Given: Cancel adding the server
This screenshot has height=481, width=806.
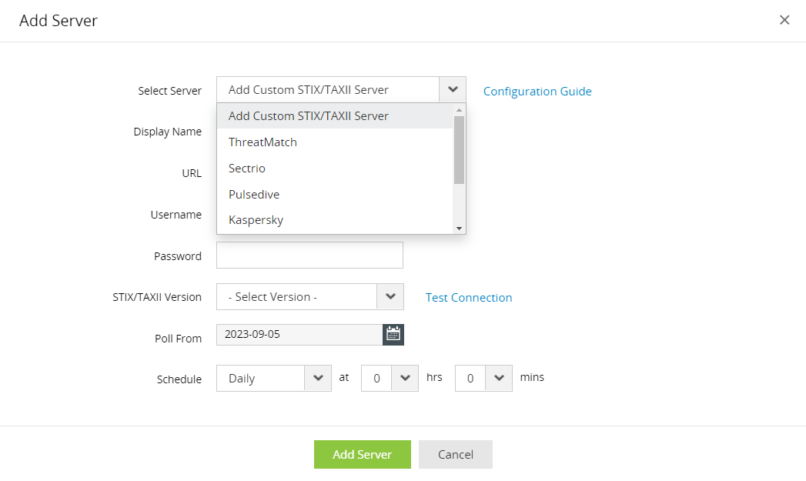Looking at the screenshot, I should click(456, 455).
